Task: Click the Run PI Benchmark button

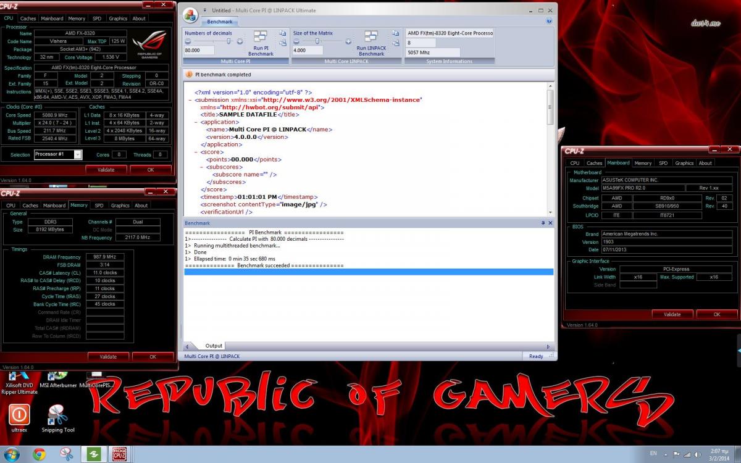Action: [x=261, y=44]
